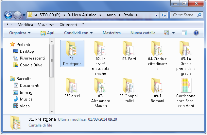Select the 07. Alessandro Magno folder
This screenshot has width=207, height=135.
pos(100,93)
